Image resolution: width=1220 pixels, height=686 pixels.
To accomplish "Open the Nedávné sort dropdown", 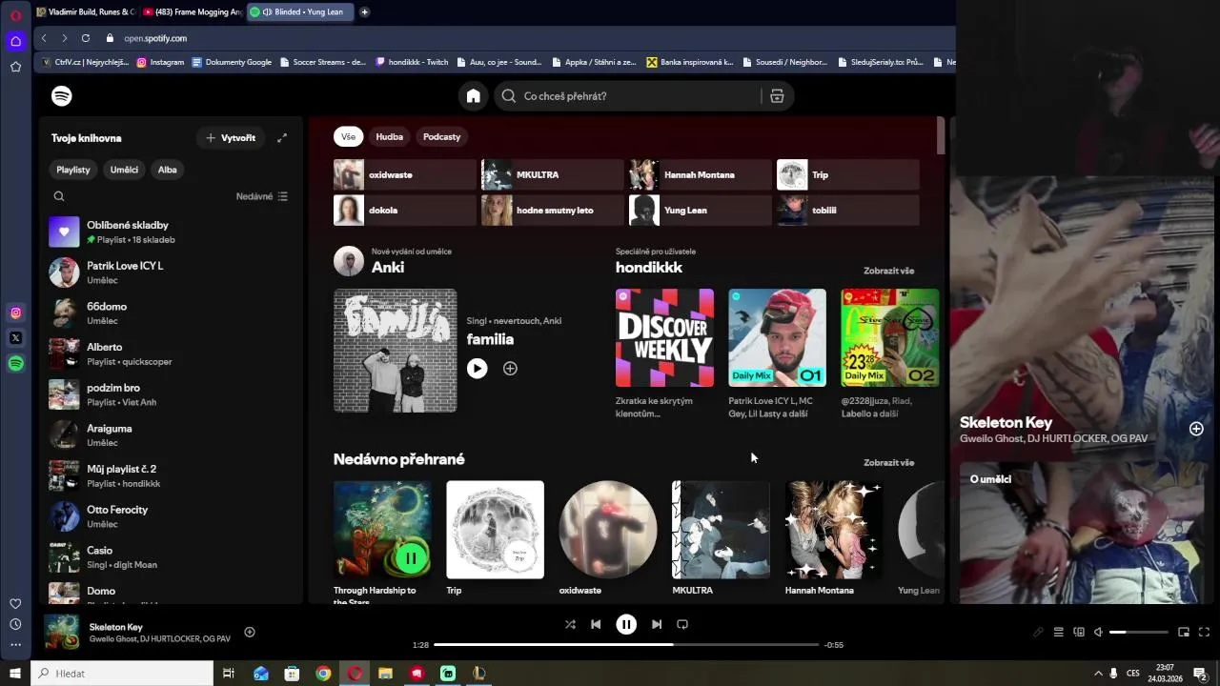I will 262,196.
